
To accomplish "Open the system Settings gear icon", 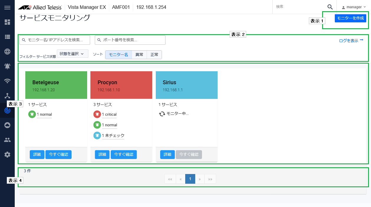I will point(7,154).
